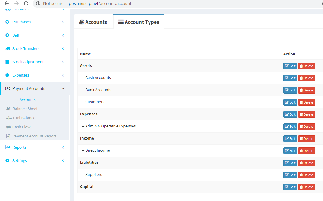323x201 pixels.
Task: Click the browser back arrow icon
Action: [7, 3]
